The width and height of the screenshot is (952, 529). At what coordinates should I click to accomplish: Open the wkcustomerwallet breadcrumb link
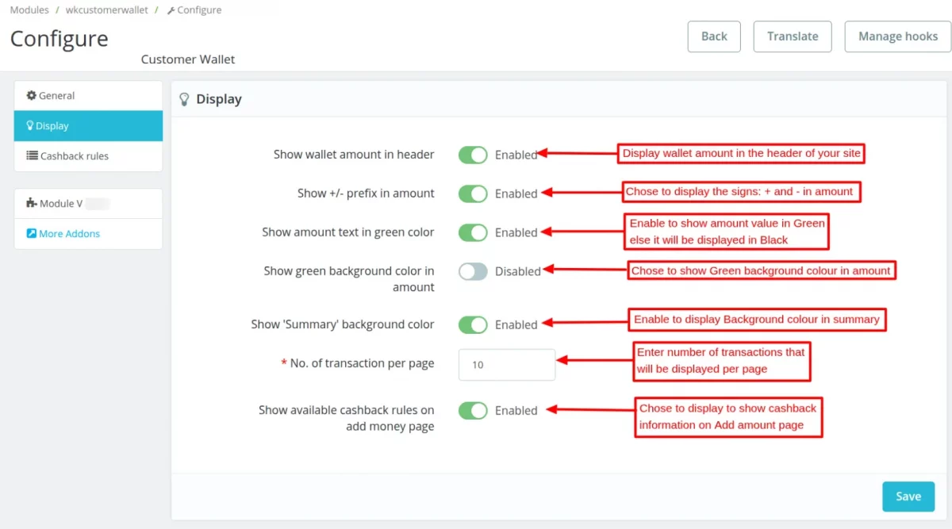(x=106, y=10)
